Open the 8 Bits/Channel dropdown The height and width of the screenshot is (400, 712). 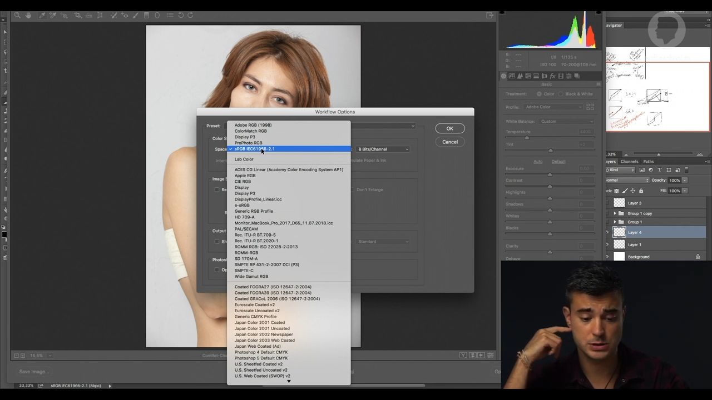pos(383,149)
